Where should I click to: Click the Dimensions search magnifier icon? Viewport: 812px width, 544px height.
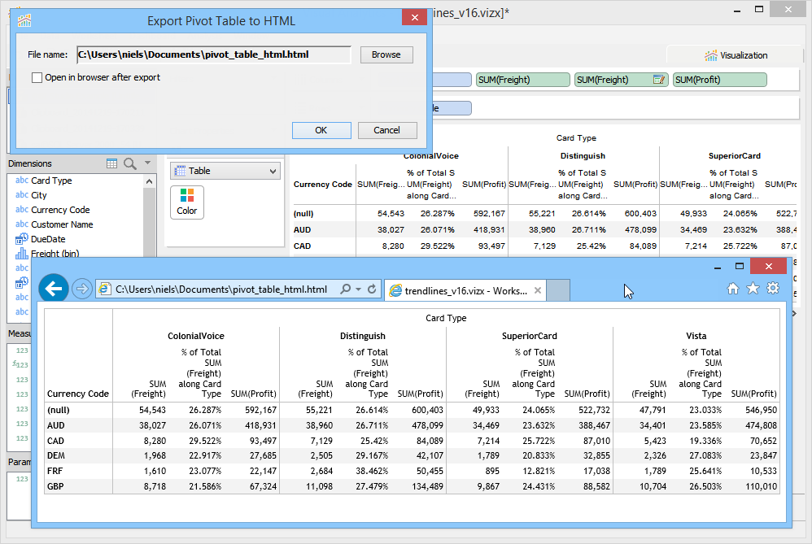129,163
